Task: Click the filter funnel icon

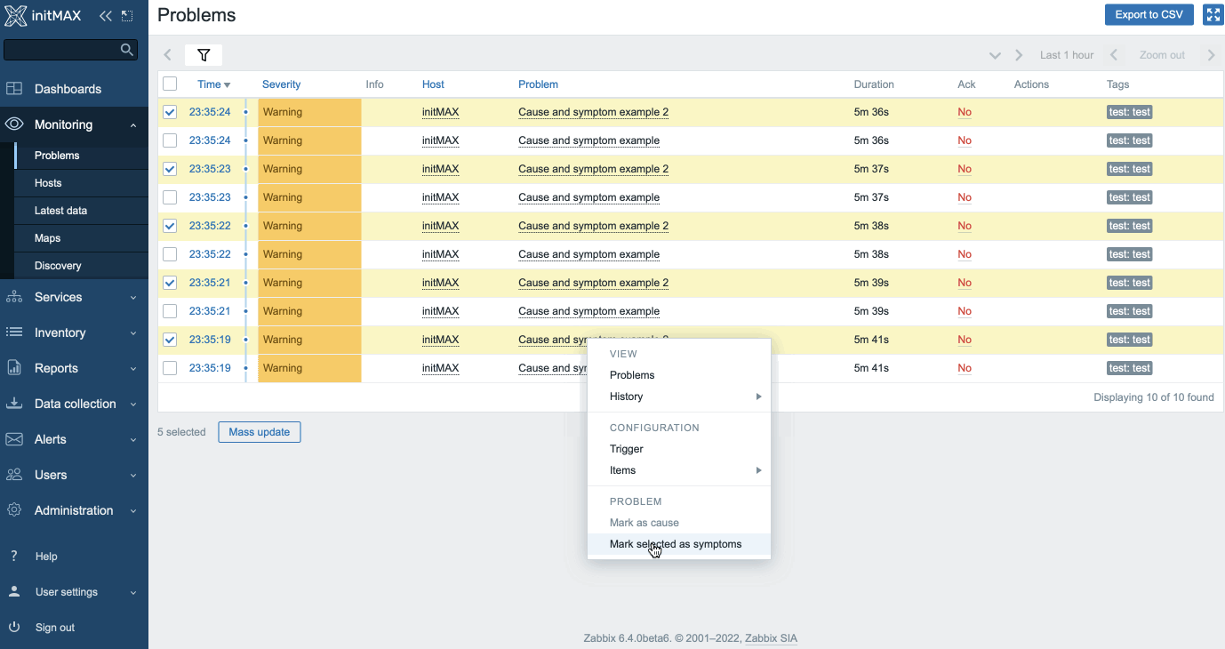Action: (204, 55)
